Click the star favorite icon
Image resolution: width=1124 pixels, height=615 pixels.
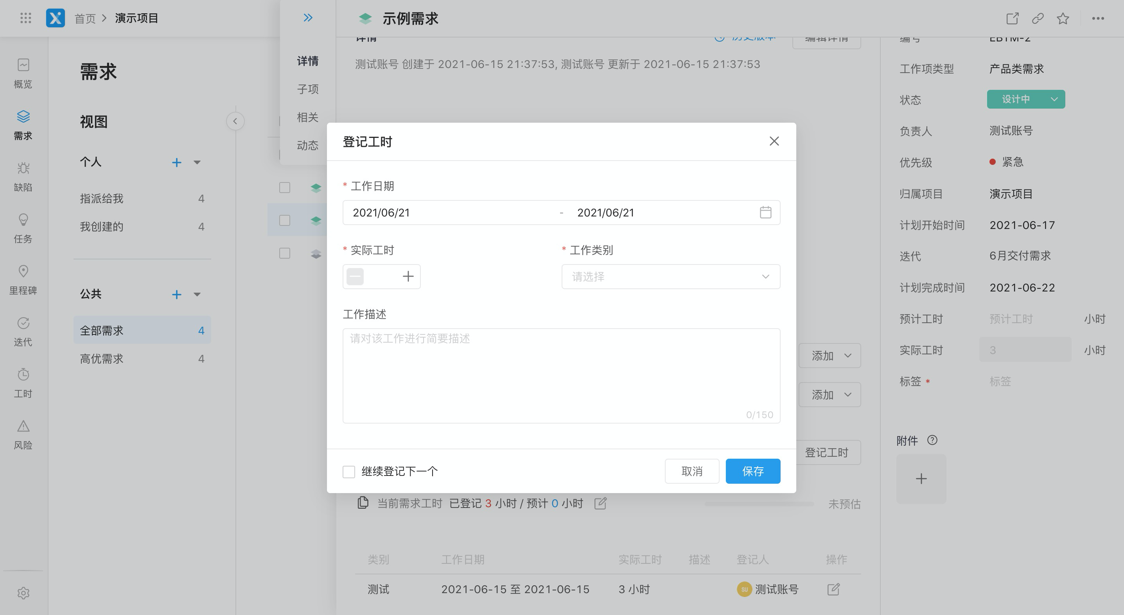[1063, 18]
